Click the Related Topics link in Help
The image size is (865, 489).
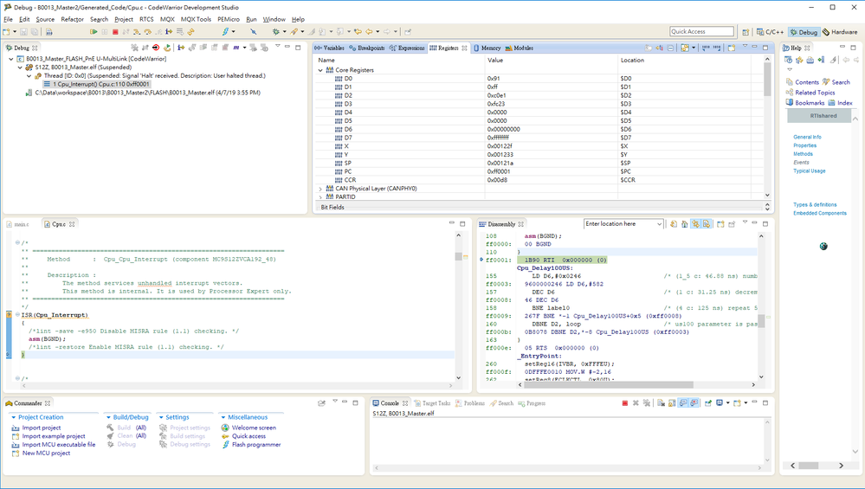click(x=815, y=93)
